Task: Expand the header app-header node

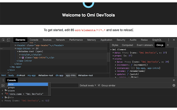Action: click(x=15, y=45)
